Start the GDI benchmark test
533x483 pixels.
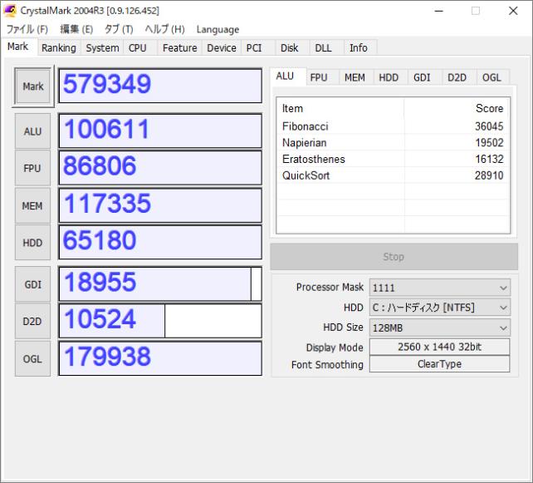[33, 284]
